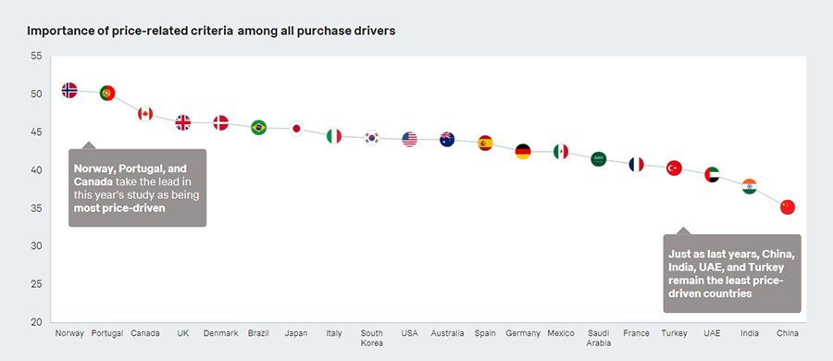The image size is (833, 361).
Task: Click the China axis label
Action: pyautogui.click(x=788, y=333)
